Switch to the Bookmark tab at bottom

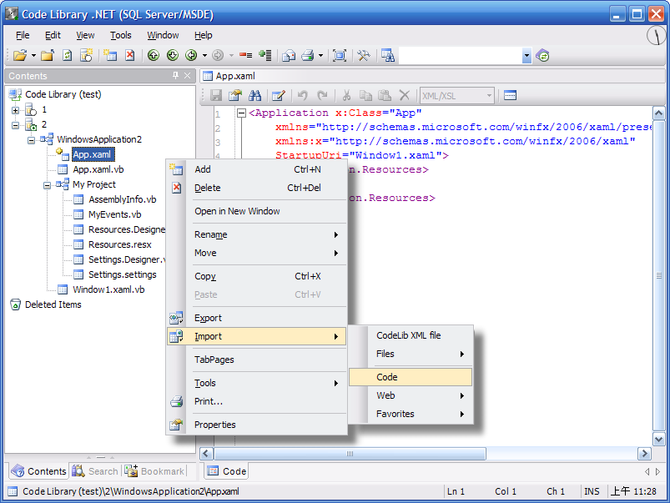(155, 471)
